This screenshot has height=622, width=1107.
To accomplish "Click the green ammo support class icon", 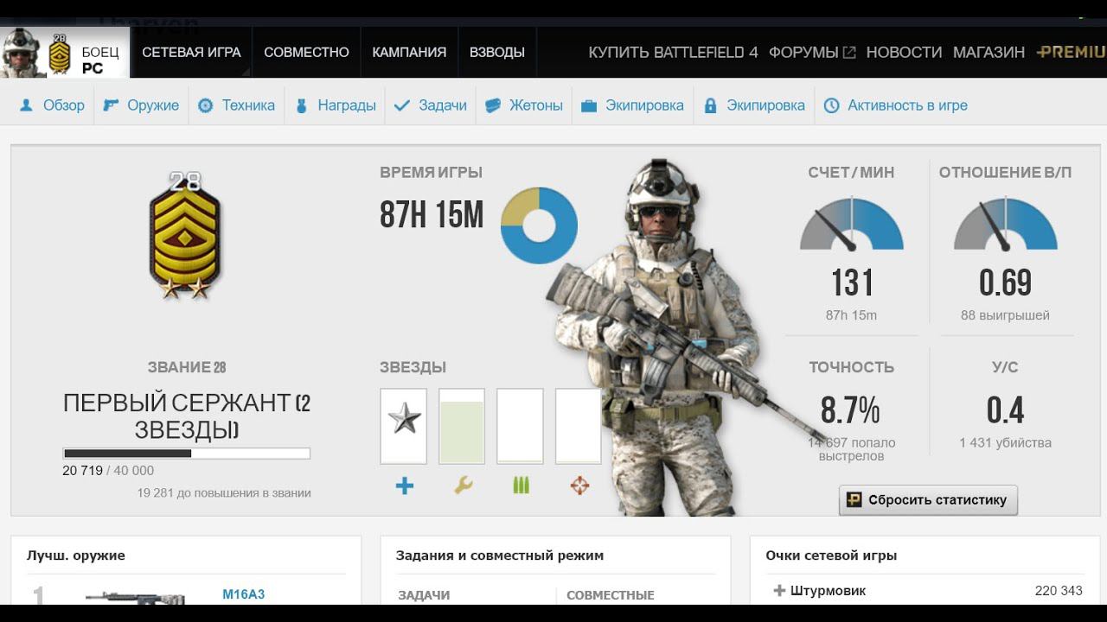I will tap(521, 486).
